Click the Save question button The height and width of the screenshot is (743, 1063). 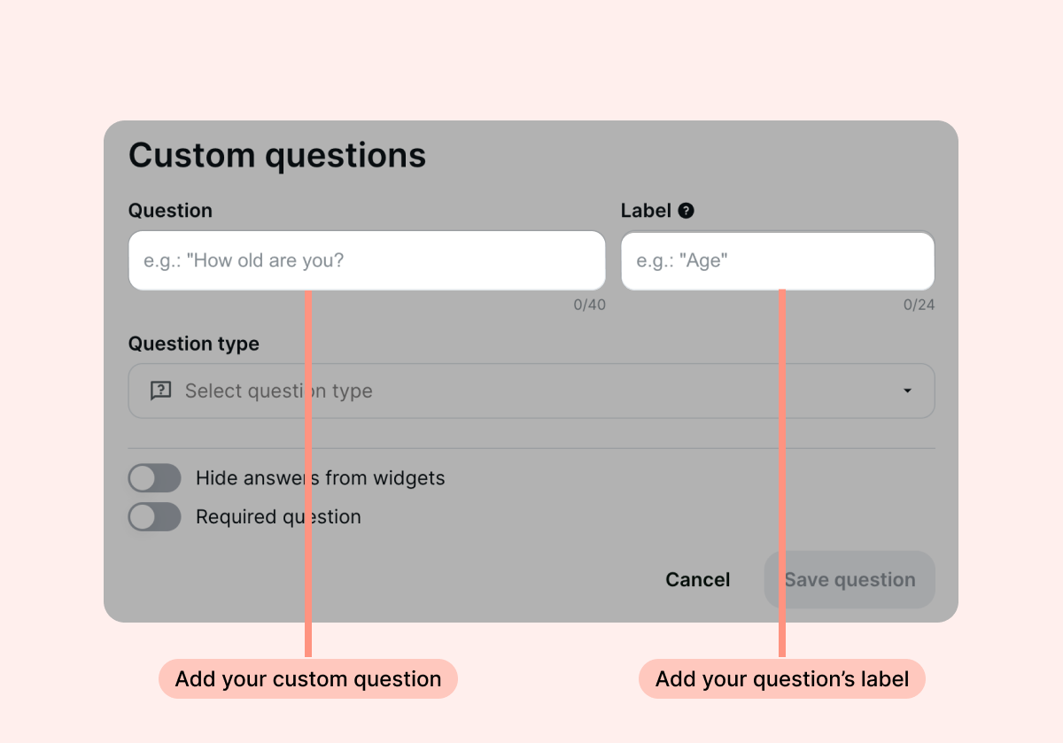click(x=849, y=579)
